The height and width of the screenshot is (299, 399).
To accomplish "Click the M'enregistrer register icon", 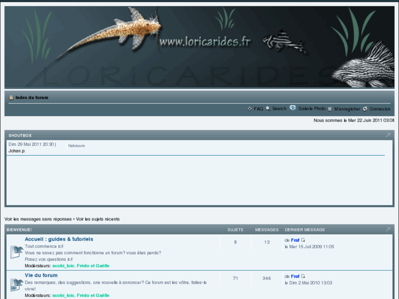I will [330, 109].
